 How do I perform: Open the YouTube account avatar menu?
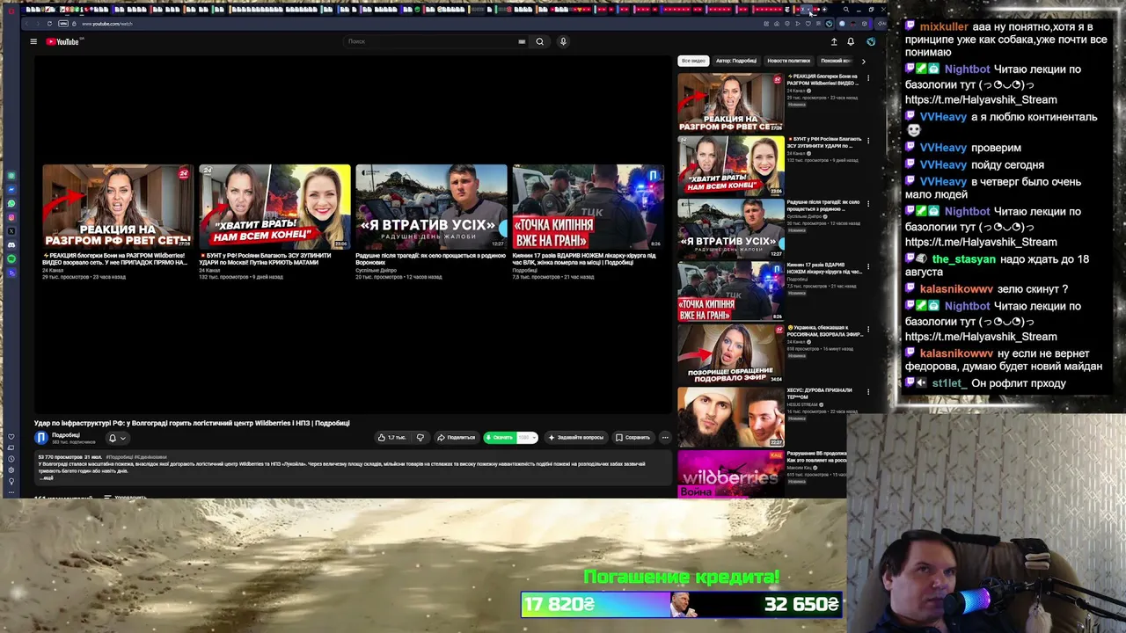click(x=871, y=41)
